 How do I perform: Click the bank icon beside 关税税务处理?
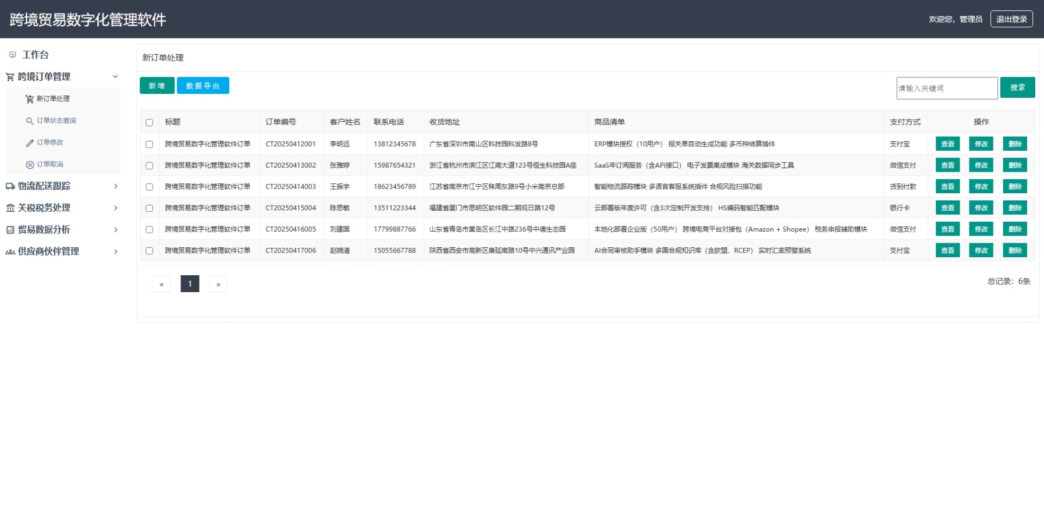[10, 208]
